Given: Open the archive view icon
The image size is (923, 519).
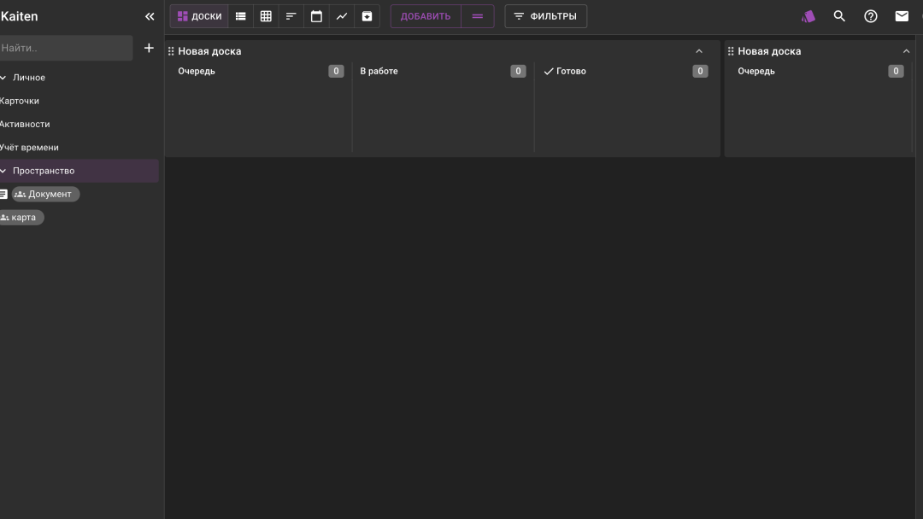Looking at the screenshot, I should click(x=367, y=16).
